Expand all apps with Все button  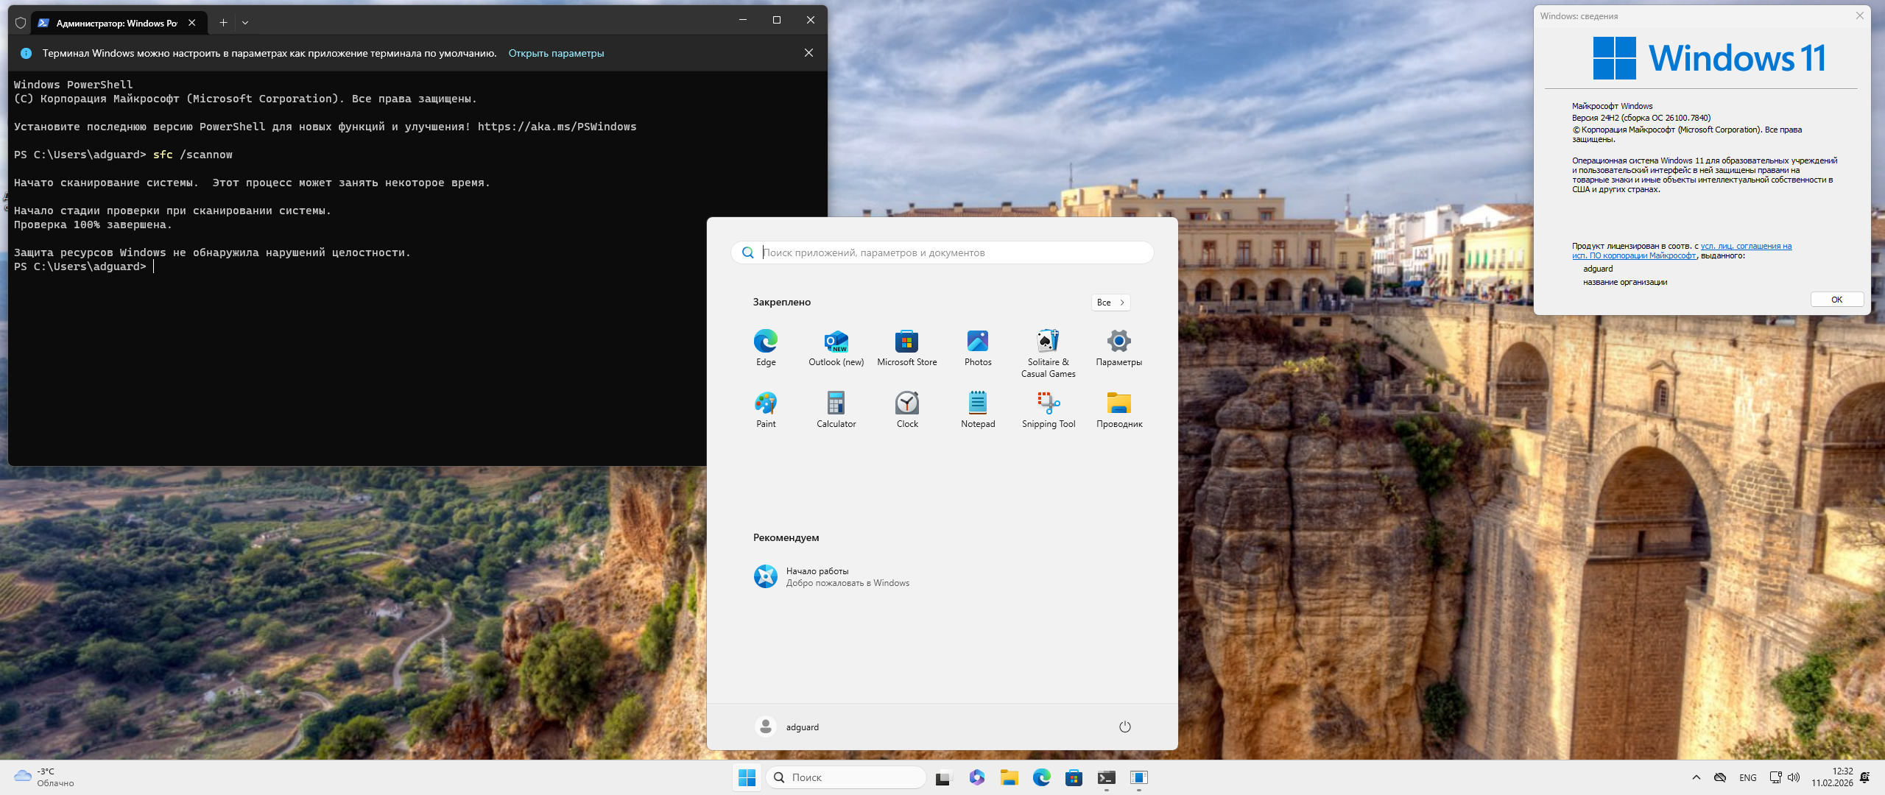(1110, 303)
